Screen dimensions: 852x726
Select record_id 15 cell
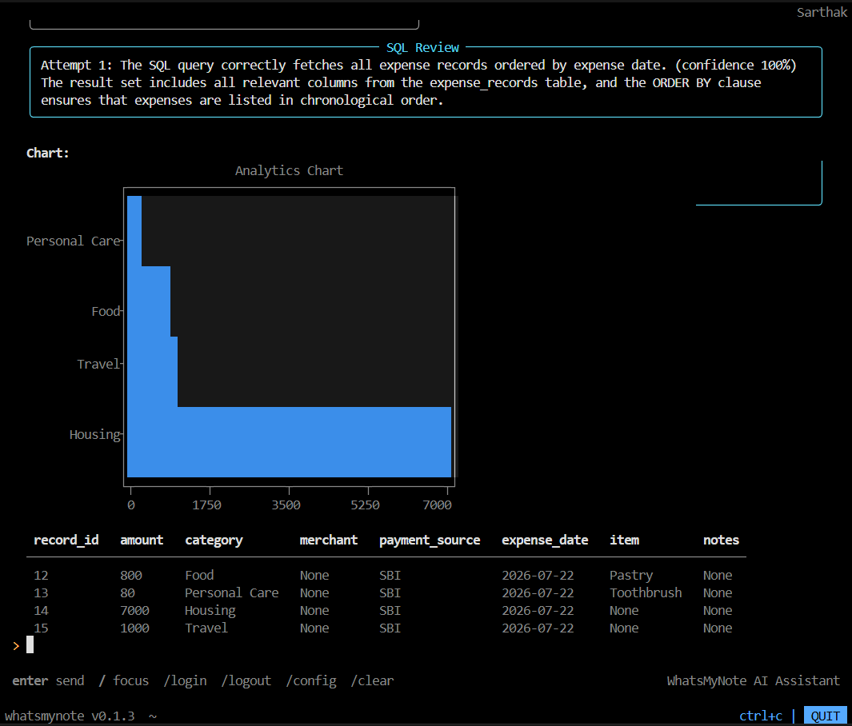tap(41, 628)
